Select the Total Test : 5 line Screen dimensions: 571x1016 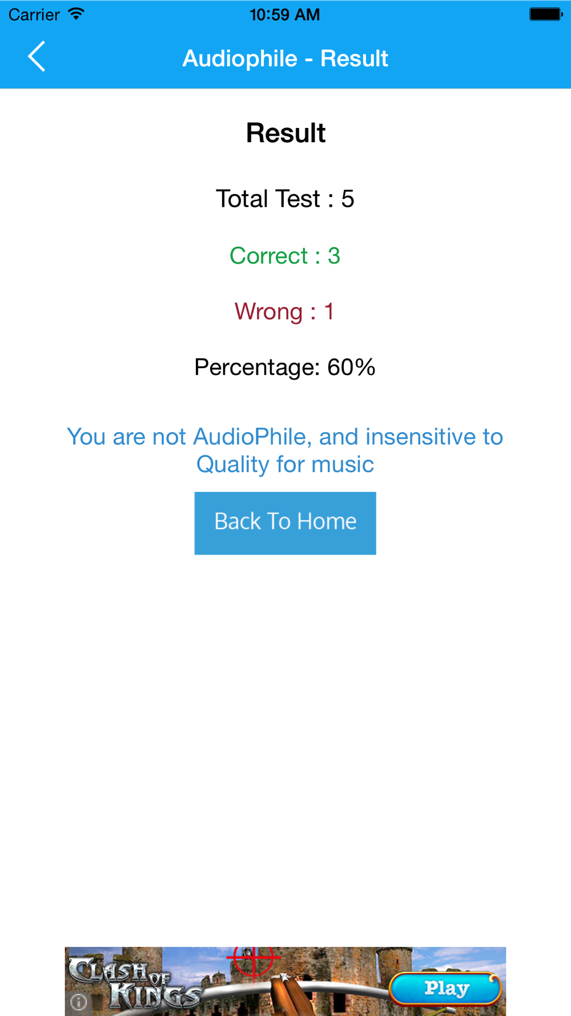(285, 199)
